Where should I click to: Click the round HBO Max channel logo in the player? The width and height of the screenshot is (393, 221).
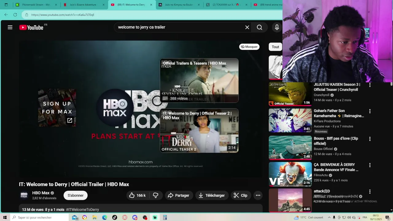[x=115, y=108]
